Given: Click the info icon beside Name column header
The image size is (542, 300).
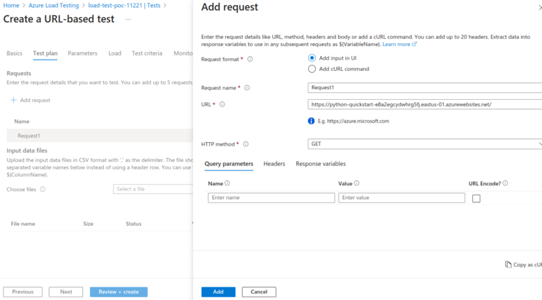Looking at the screenshot, I should click(x=227, y=183).
